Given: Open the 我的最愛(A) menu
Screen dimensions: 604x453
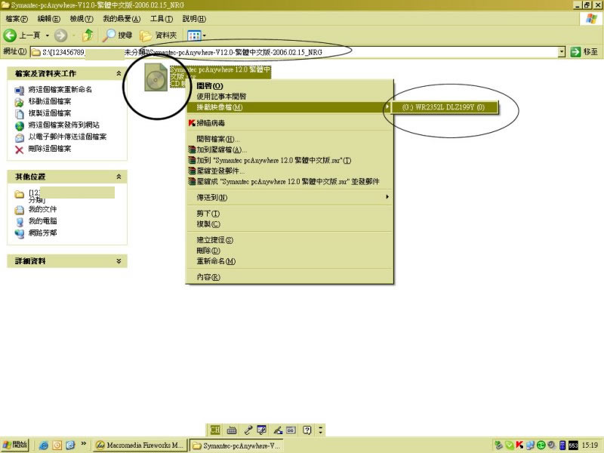Looking at the screenshot, I should (122, 18).
